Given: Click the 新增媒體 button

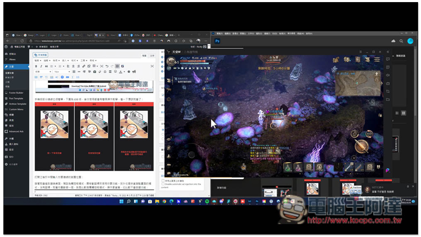Looking at the screenshot, I should pos(40,55).
